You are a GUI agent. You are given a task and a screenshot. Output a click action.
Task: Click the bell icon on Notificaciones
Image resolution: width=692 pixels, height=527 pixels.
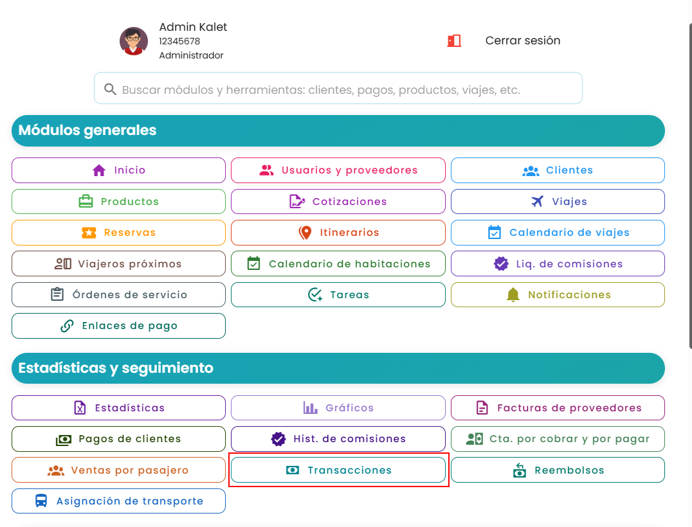tap(513, 294)
